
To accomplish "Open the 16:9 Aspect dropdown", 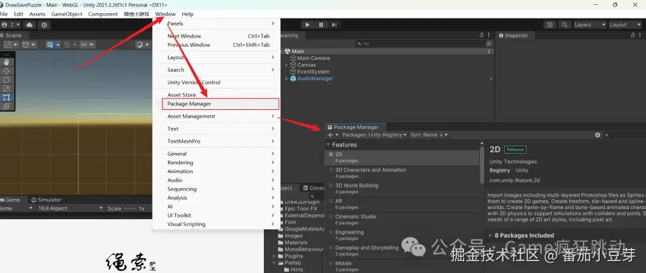I will coord(70,208).
